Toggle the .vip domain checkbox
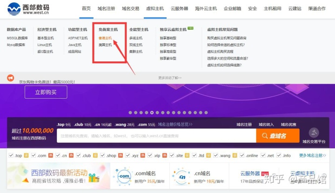Viewport: 335px width, 193px height. (x=150, y=155)
